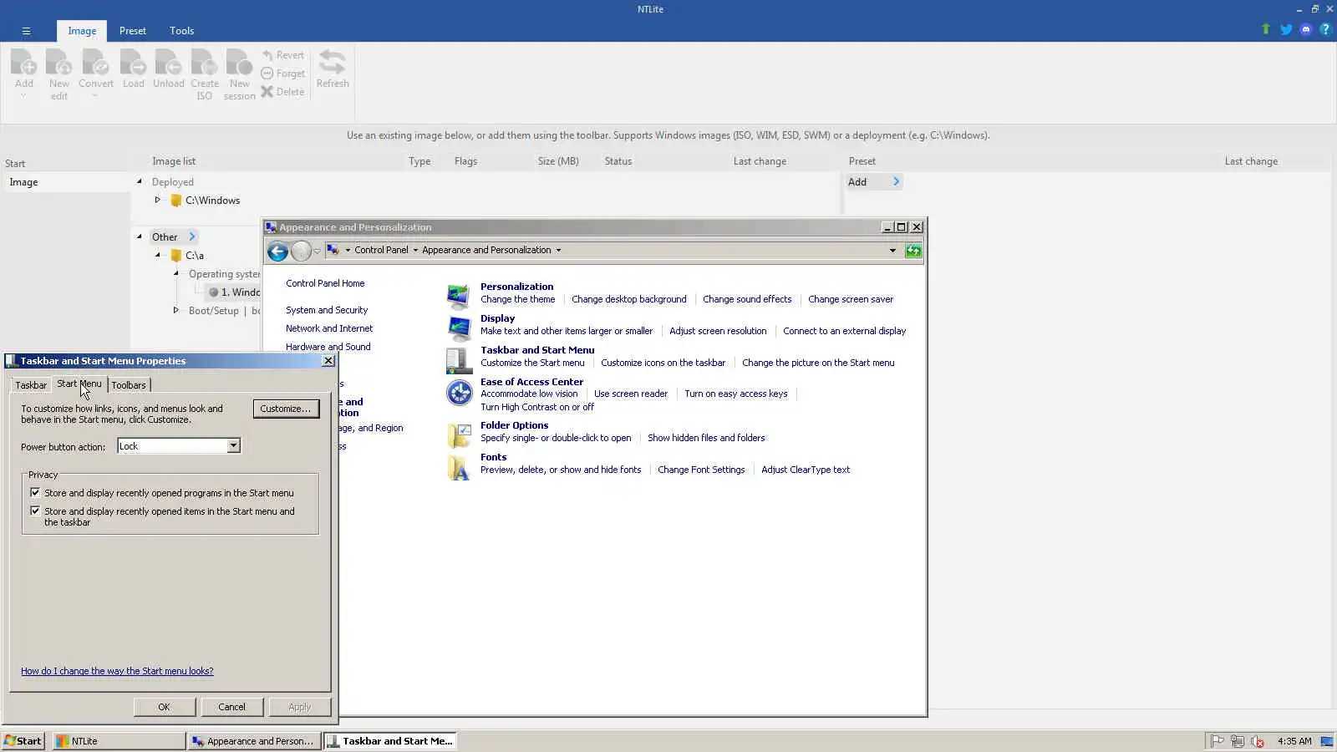Click the Refresh toolbar icon
Screen dimensions: 1337x752
pos(333,64)
